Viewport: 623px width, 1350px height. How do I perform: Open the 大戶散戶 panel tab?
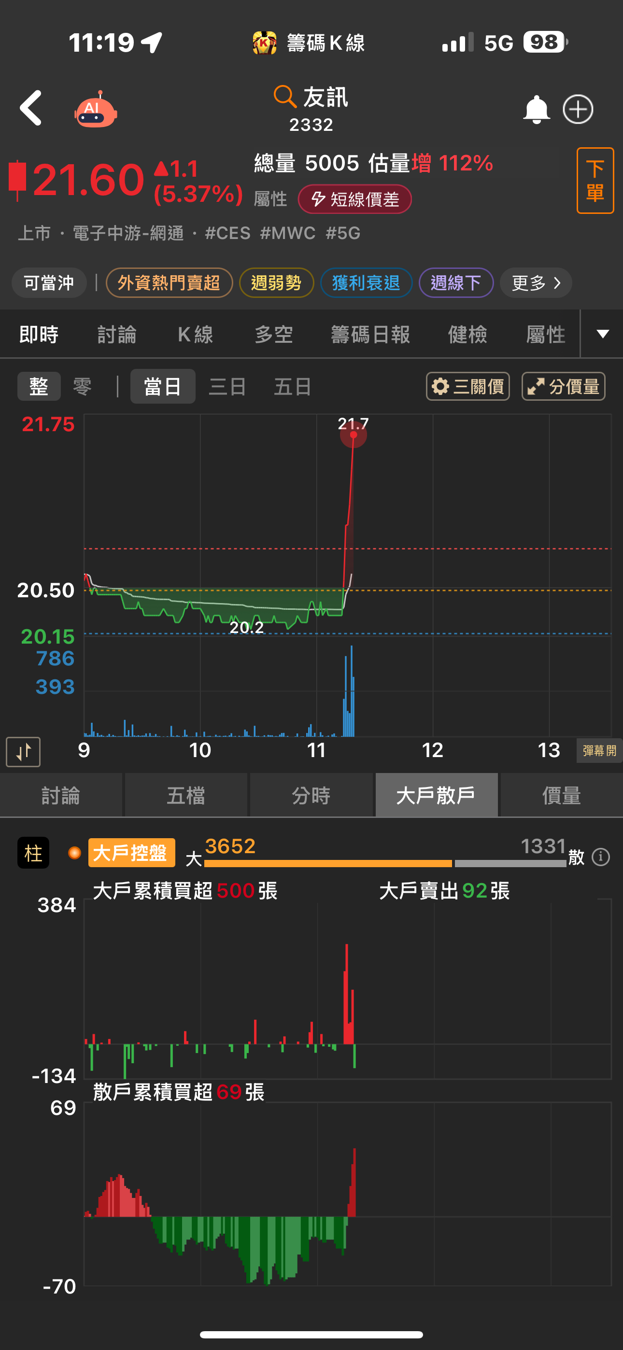coord(436,796)
